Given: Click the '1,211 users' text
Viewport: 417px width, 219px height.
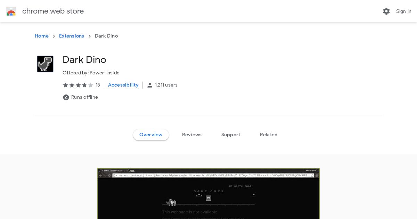Looking at the screenshot, I should coord(166,85).
